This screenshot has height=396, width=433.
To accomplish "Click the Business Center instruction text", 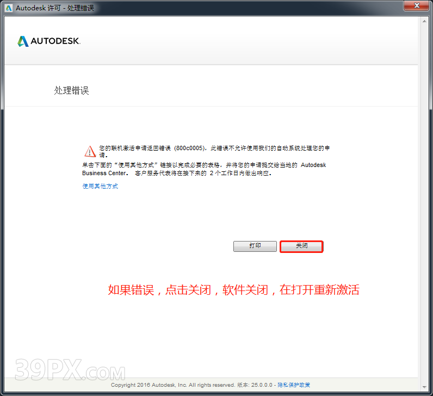I will (x=204, y=169).
